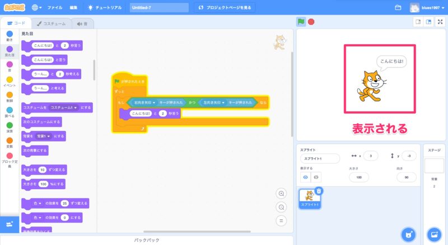Switch to small stage layout

(417, 22)
